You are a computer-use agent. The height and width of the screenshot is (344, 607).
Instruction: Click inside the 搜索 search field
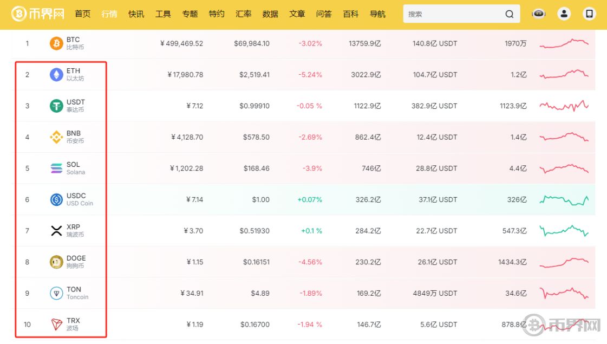click(x=452, y=14)
